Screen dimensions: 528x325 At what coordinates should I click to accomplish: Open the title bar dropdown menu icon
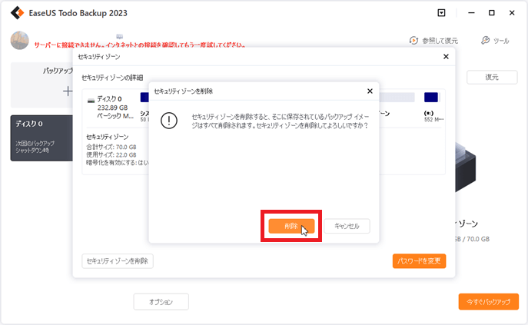pos(441,13)
